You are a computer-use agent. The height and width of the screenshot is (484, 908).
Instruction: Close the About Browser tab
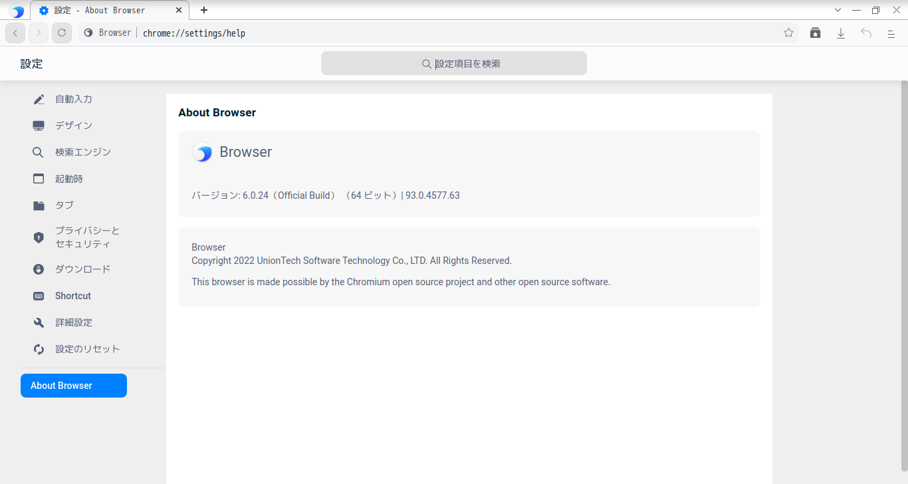(x=179, y=10)
